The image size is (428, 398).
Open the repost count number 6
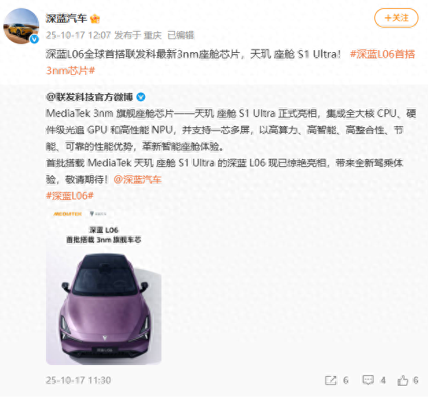(x=346, y=380)
